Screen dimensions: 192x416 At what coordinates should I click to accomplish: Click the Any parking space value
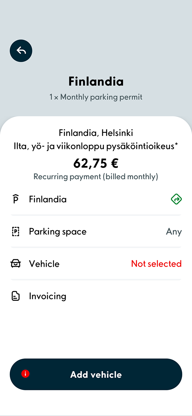[174, 231]
